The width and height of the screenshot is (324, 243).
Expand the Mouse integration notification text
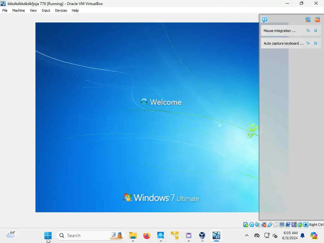click(279, 31)
